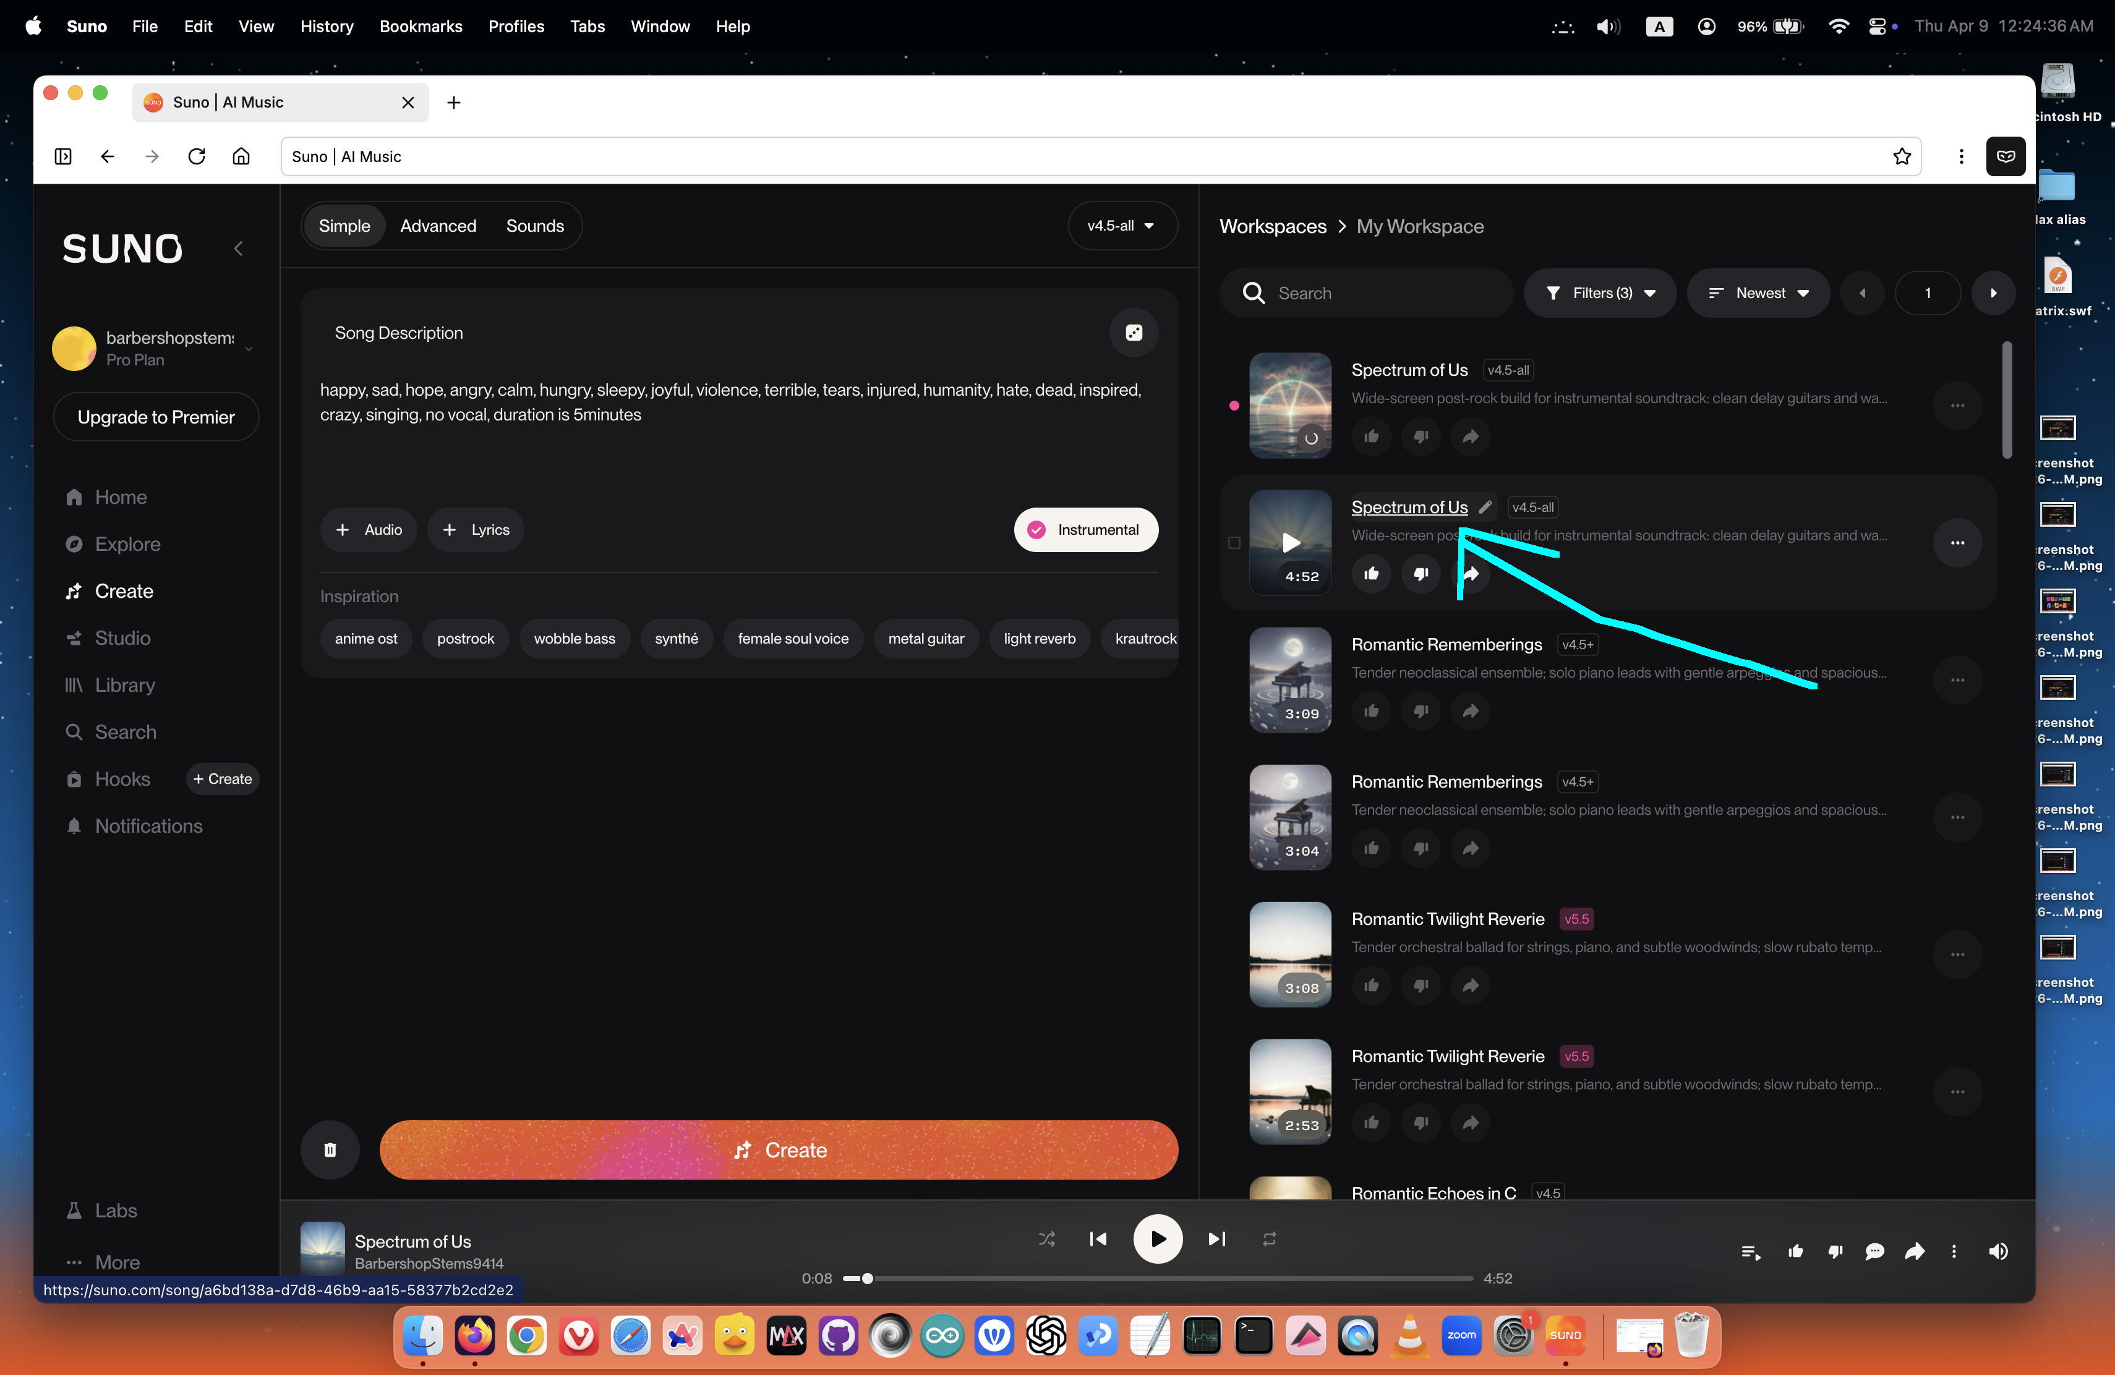Open the Bookmarks menu in menu bar
This screenshot has width=2115, height=1375.
pos(421,27)
